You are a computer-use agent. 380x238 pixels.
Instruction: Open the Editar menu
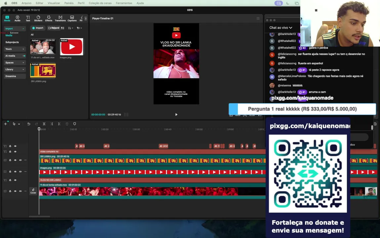click(39, 3)
